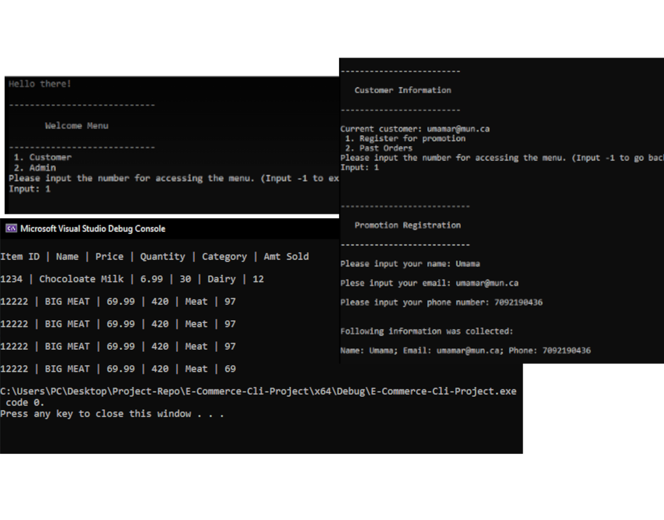This screenshot has height=520, width=664.
Task: Select the "2. Admin" menu option line
Action: 35,168
